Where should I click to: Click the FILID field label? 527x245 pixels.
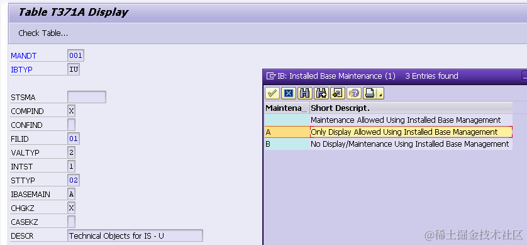[20, 139]
